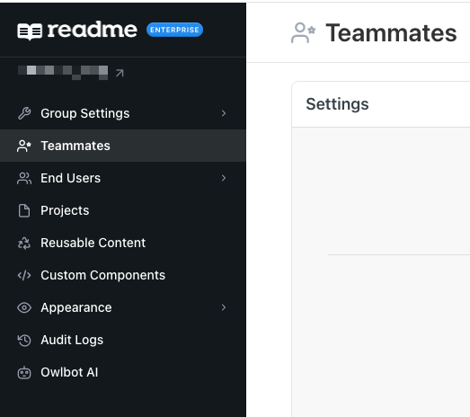Expand the Appearance chevron
470x417 pixels.
pyautogui.click(x=223, y=307)
